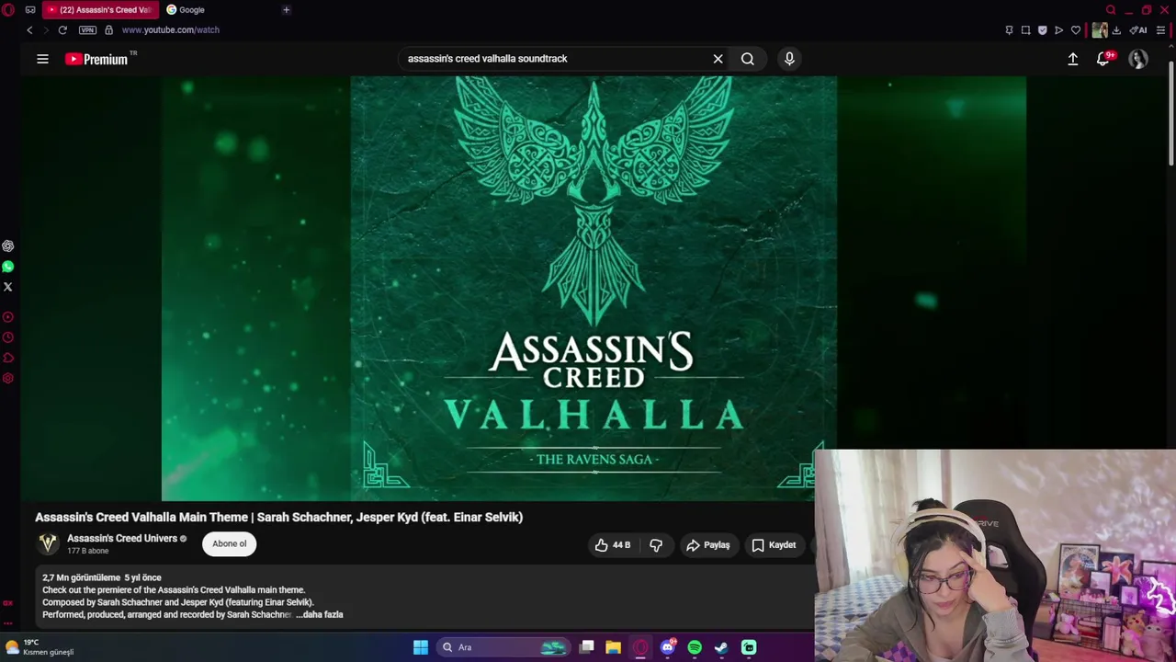Open the Opera menu logo

pyautogui.click(x=8, y=9)
